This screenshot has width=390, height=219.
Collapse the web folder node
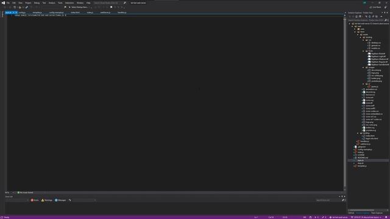(352, 26)
